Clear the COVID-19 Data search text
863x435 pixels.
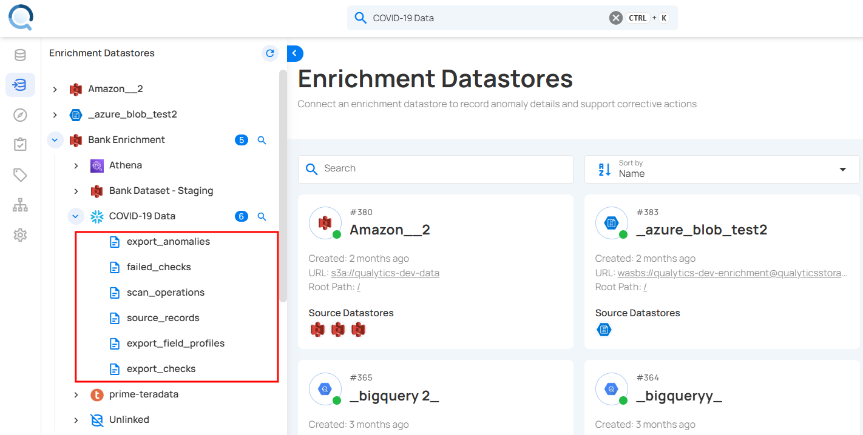coord(615,18)
